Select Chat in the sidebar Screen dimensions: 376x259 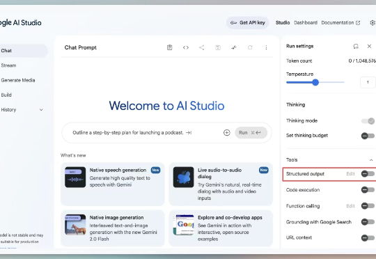23,51
